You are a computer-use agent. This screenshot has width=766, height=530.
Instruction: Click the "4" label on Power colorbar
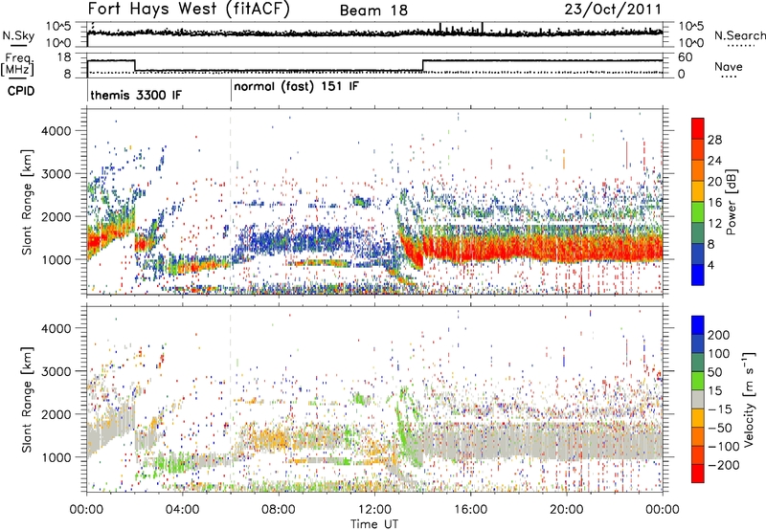(710, 265)
